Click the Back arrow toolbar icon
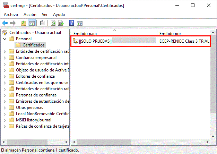Viewport: 217px width, 154px height. click(x=5, y=23)
